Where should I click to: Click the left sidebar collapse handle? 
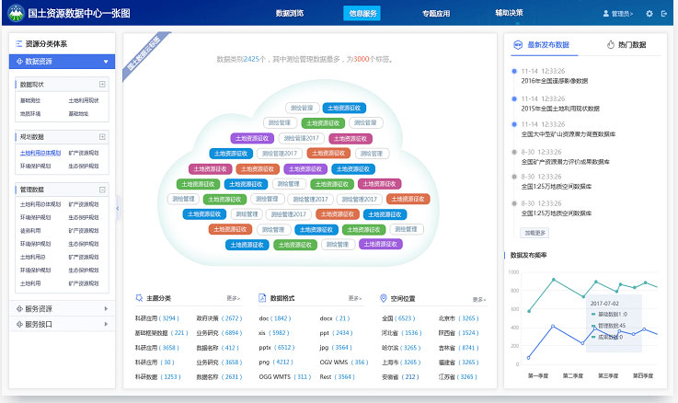click(x=118, y=210)
